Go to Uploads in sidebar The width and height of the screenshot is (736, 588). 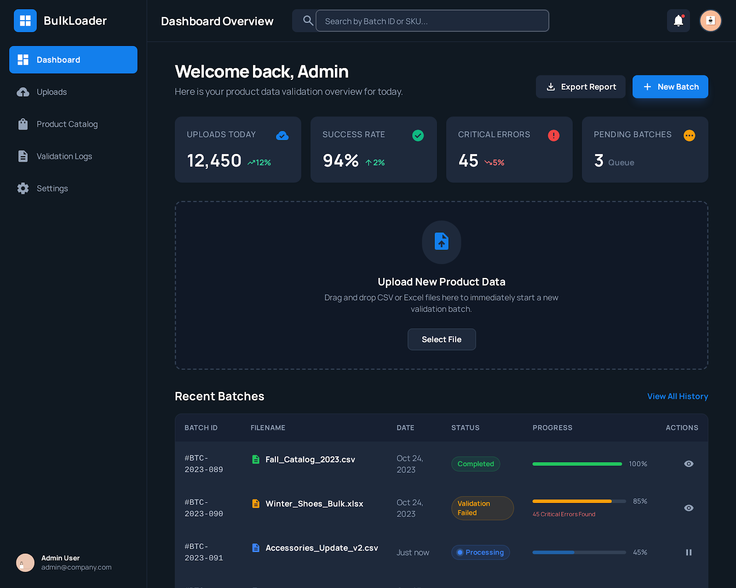(52, 92)
